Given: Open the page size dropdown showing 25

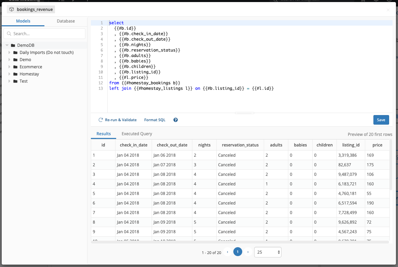Looking at the screenshot, I should click(268, 252).
